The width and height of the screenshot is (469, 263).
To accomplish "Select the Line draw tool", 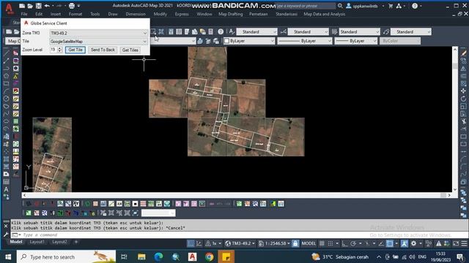I will [6, 53].
